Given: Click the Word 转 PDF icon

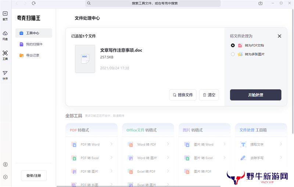Looking at the screenshot, I should point(130,144).
